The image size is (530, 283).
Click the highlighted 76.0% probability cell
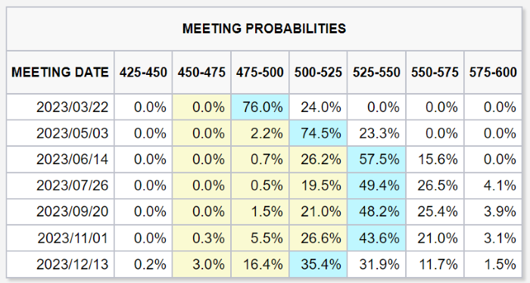[x=260, y=107]
